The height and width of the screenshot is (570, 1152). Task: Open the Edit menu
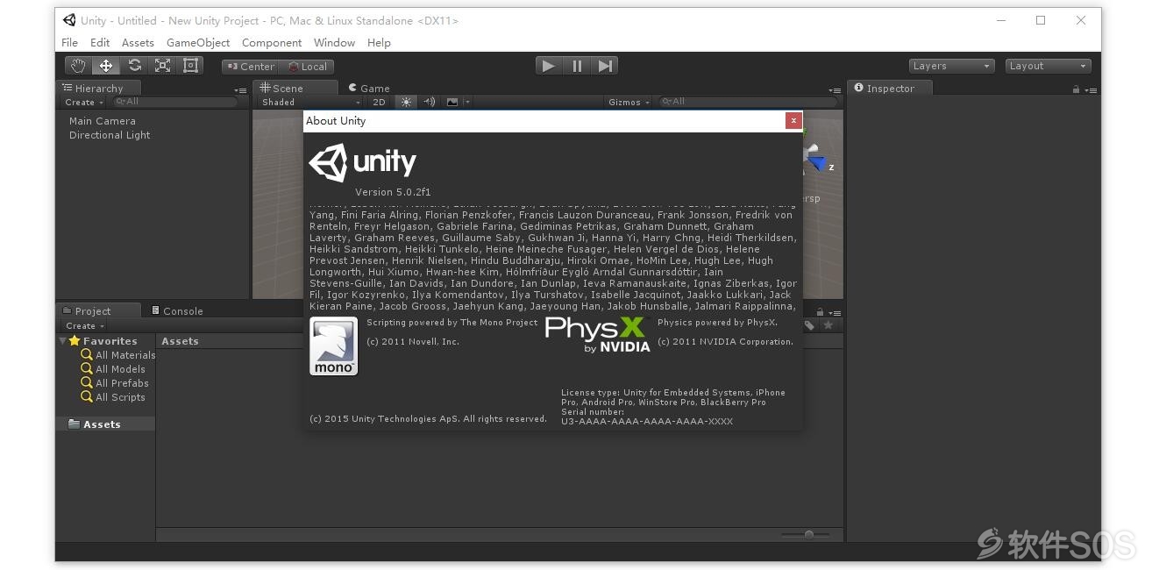coord(100,43)
